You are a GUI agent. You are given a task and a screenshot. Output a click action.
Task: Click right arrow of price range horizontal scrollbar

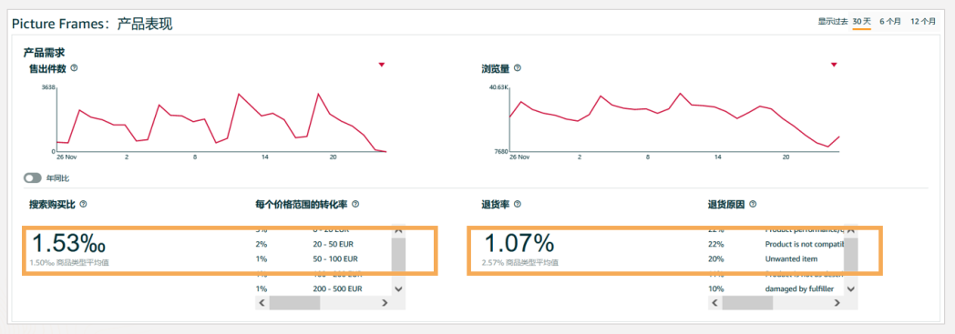pos(385,302)
